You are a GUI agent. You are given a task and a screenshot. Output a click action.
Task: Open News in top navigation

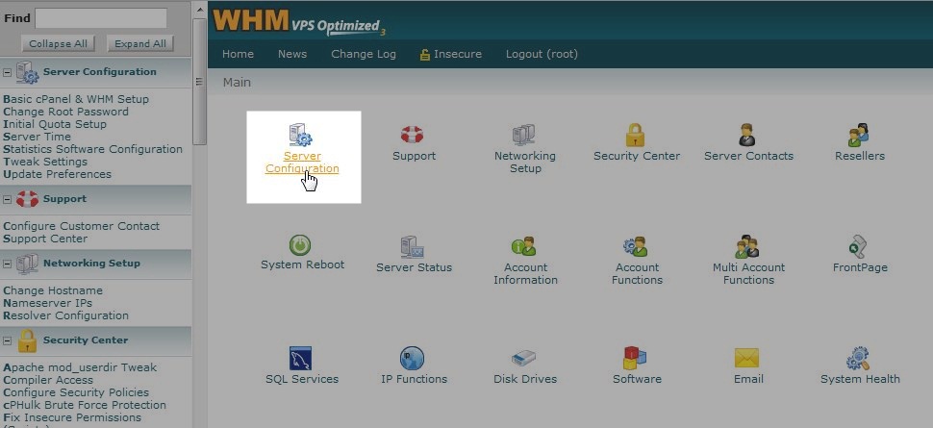point(292,54)
